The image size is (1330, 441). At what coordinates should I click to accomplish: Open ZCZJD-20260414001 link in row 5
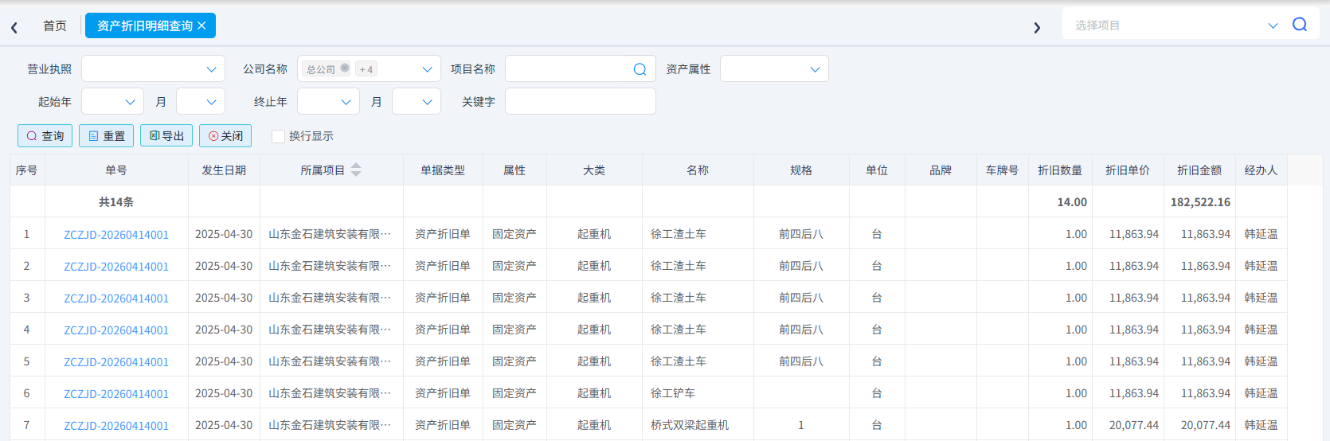(116, 361)
